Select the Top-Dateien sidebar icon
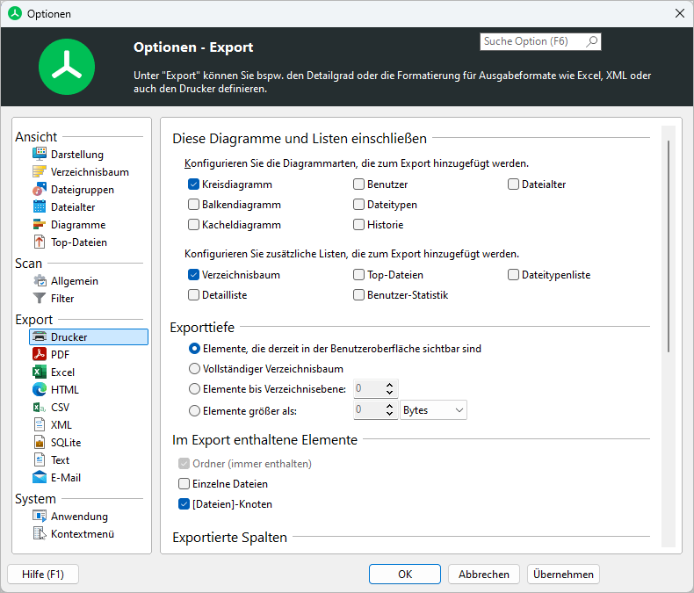The height and width of the screenshot is (593, 694). click(40, 242)
